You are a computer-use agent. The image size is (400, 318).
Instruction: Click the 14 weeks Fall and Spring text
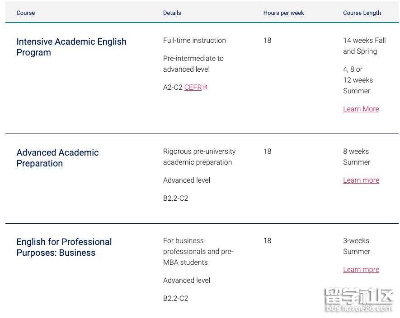(x=364, y=46)
